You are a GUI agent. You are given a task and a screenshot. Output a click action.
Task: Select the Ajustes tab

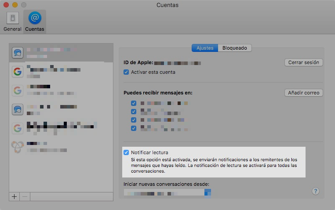205,48
